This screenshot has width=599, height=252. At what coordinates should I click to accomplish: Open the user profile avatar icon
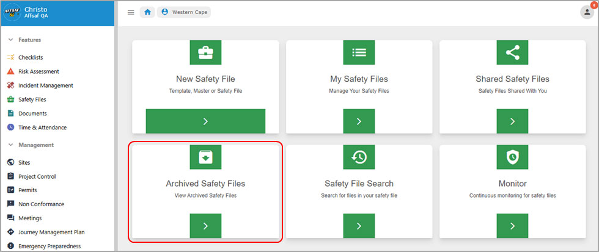587,12
